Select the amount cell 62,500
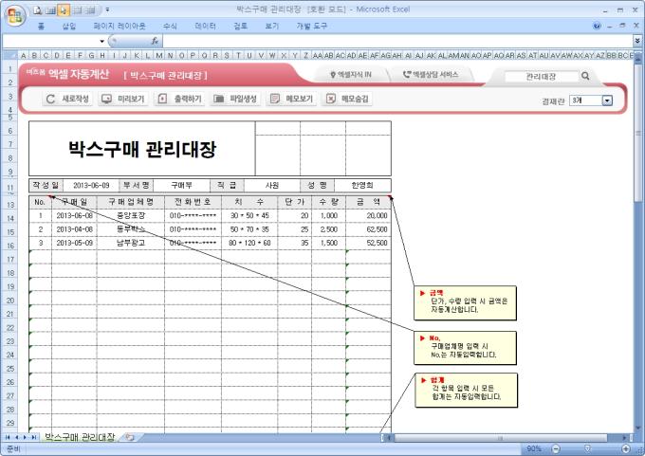Image resolution: width=645 pixels, height=456 pixels. 368,229
